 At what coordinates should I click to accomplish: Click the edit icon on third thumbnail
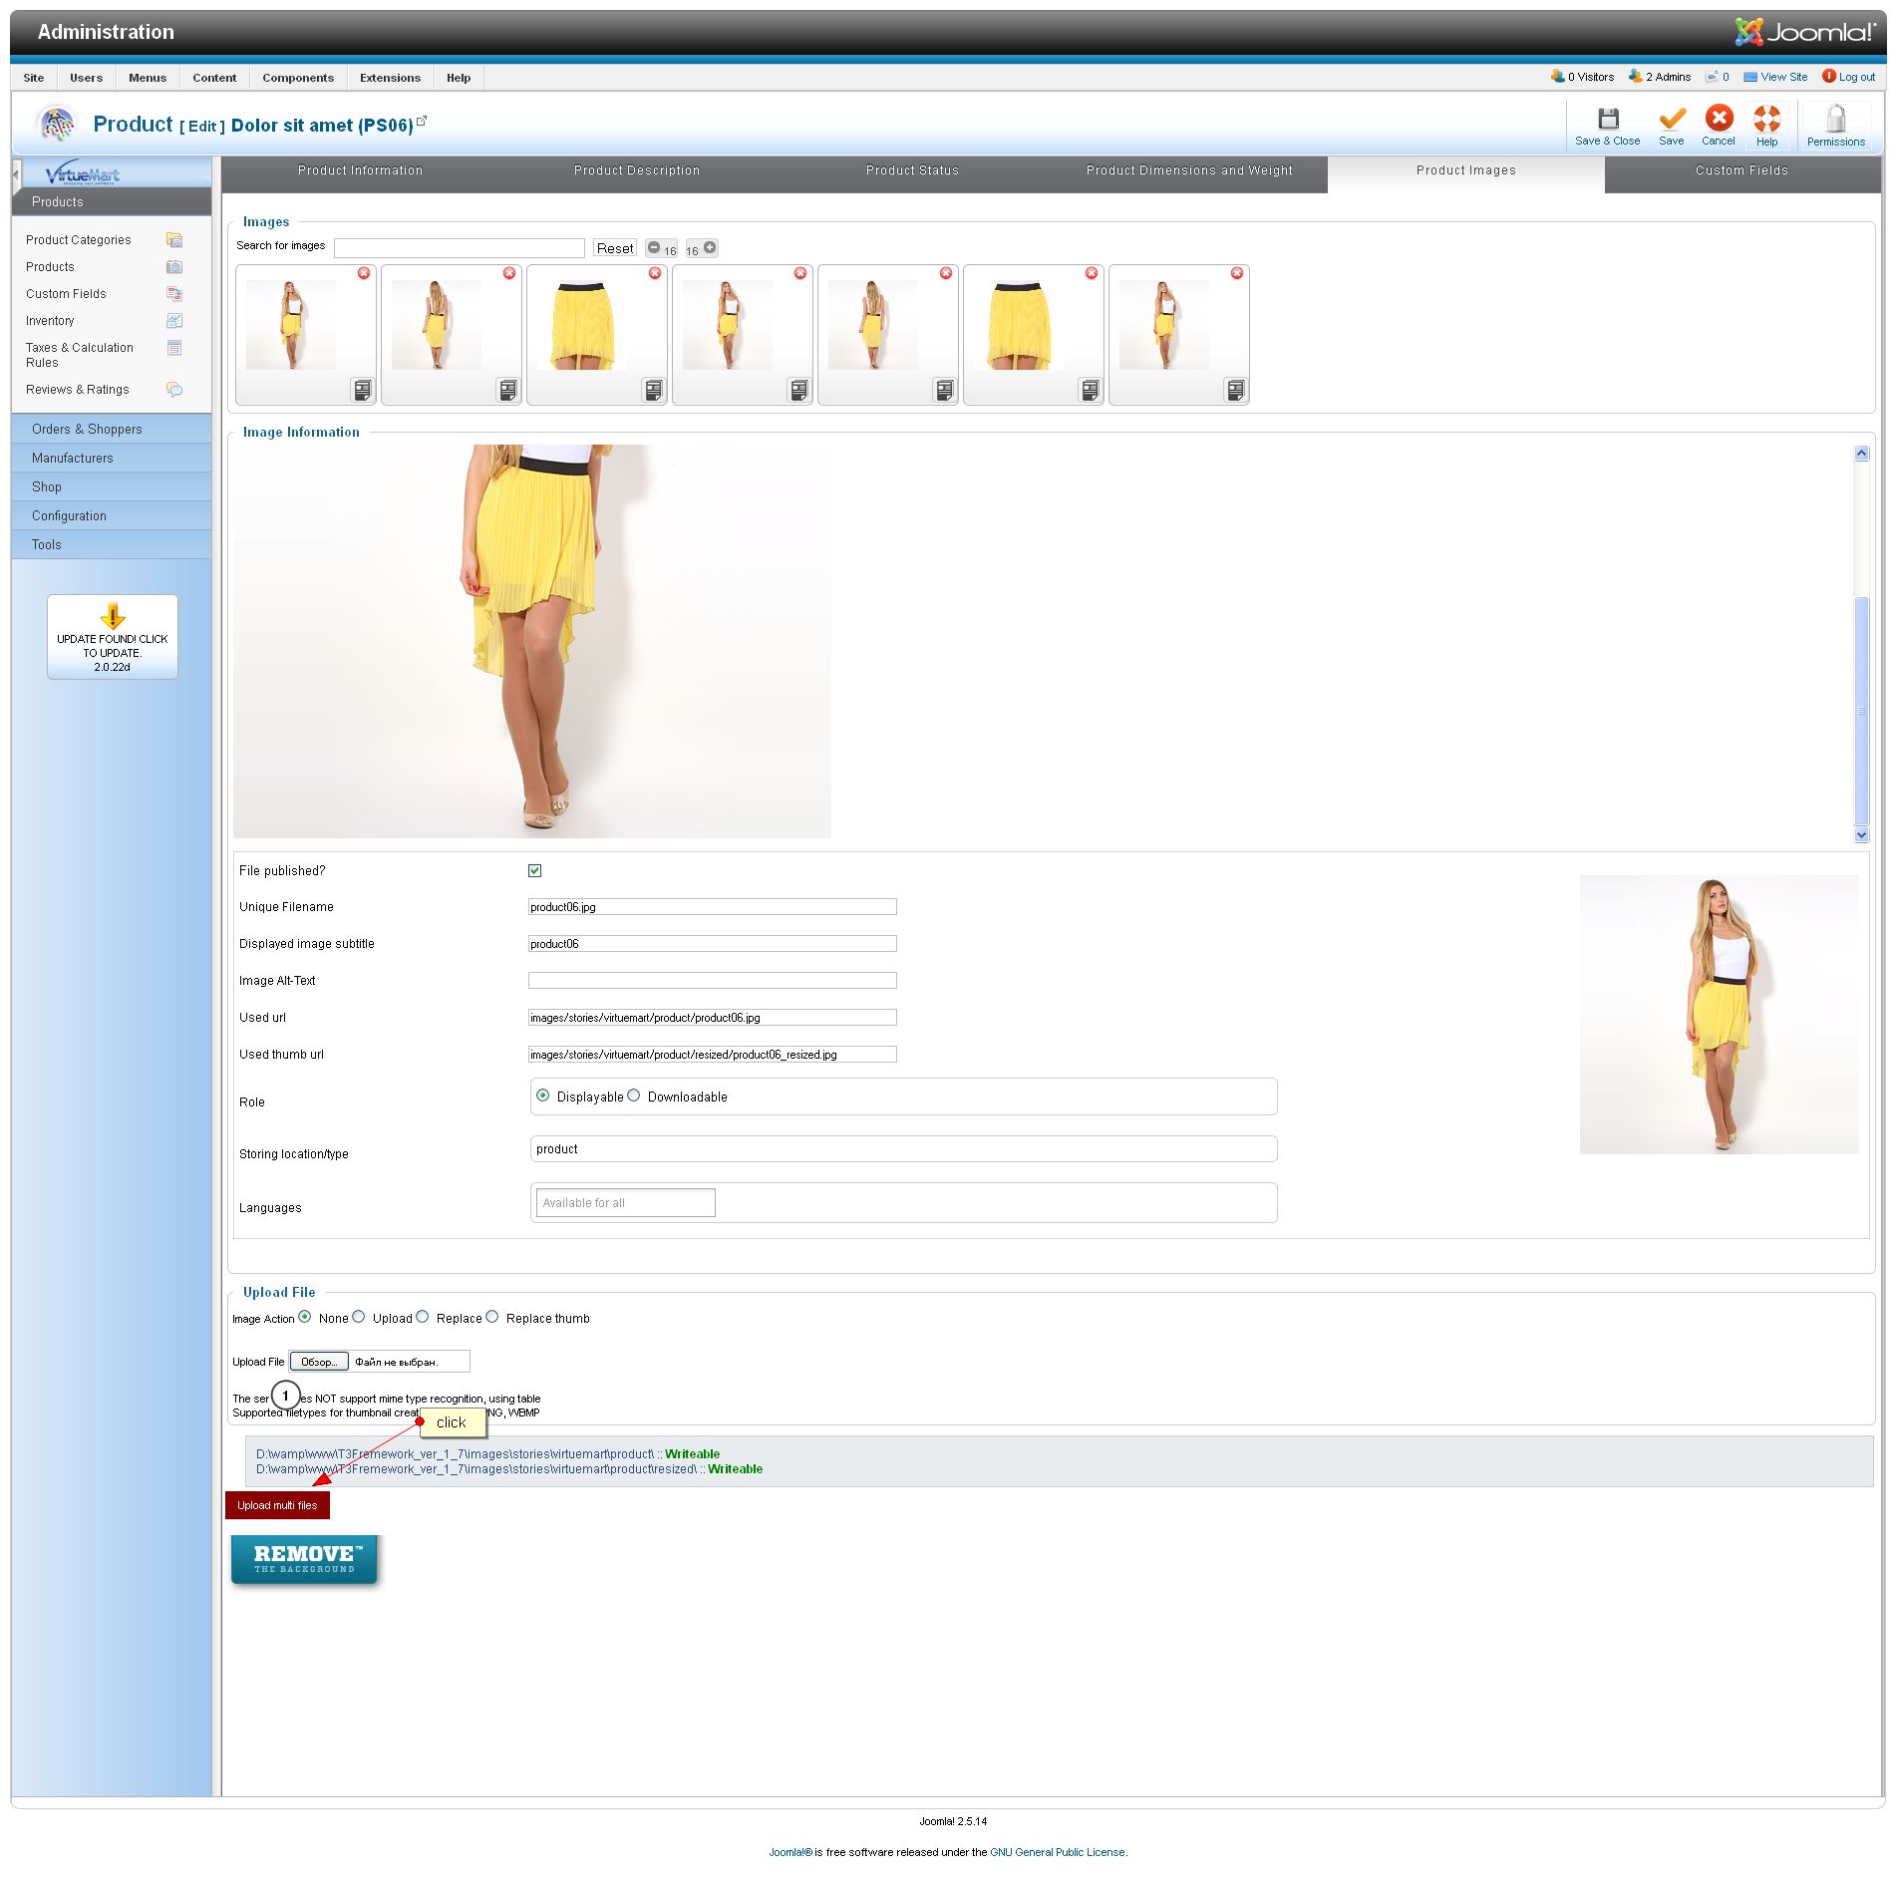coord(653,390)
